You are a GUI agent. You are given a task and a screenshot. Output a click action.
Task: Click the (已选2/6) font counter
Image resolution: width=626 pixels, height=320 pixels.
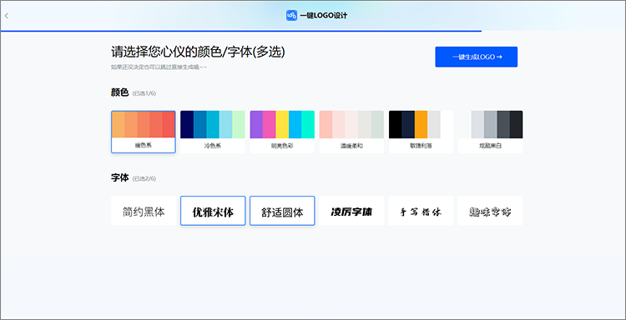(144, 179)
